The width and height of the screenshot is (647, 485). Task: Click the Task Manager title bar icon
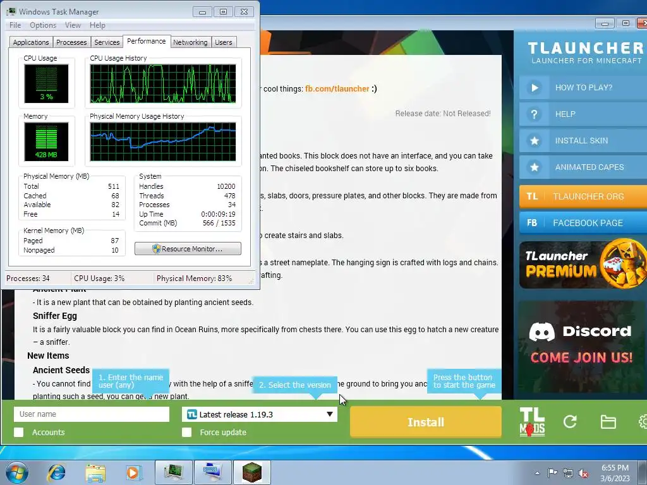coord(11,11)
